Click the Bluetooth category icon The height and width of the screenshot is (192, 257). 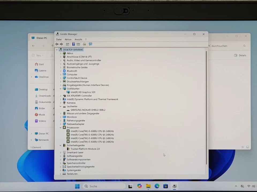[x=64, y=71]
